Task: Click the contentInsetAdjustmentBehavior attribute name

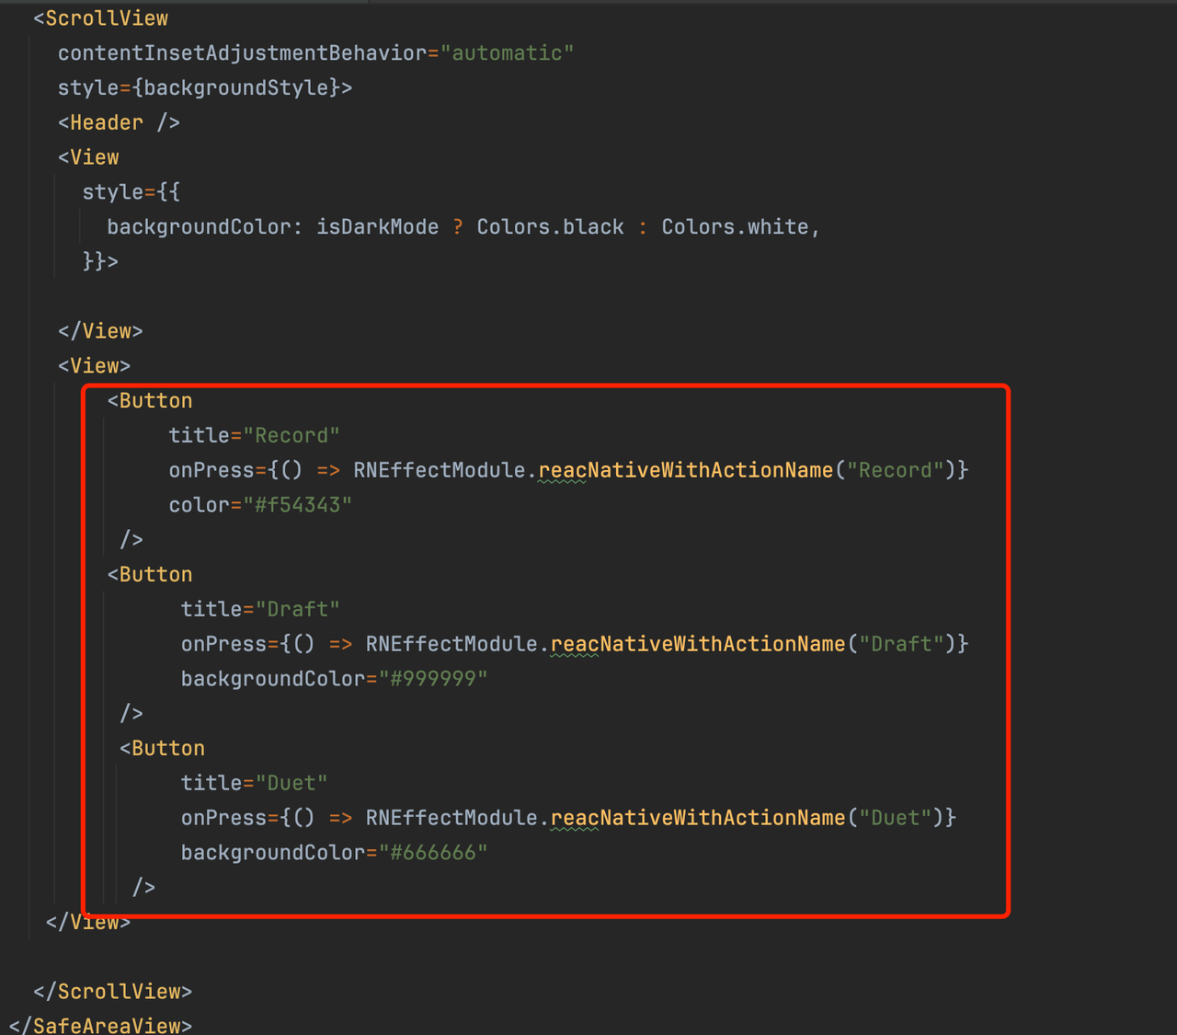Action: click(x=242, y=53)
